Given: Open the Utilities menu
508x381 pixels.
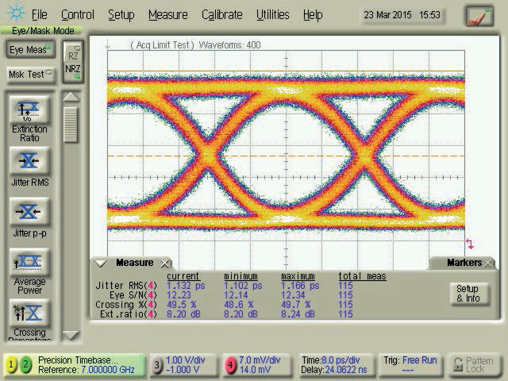Looking at the screenshot, I should 272,15.
